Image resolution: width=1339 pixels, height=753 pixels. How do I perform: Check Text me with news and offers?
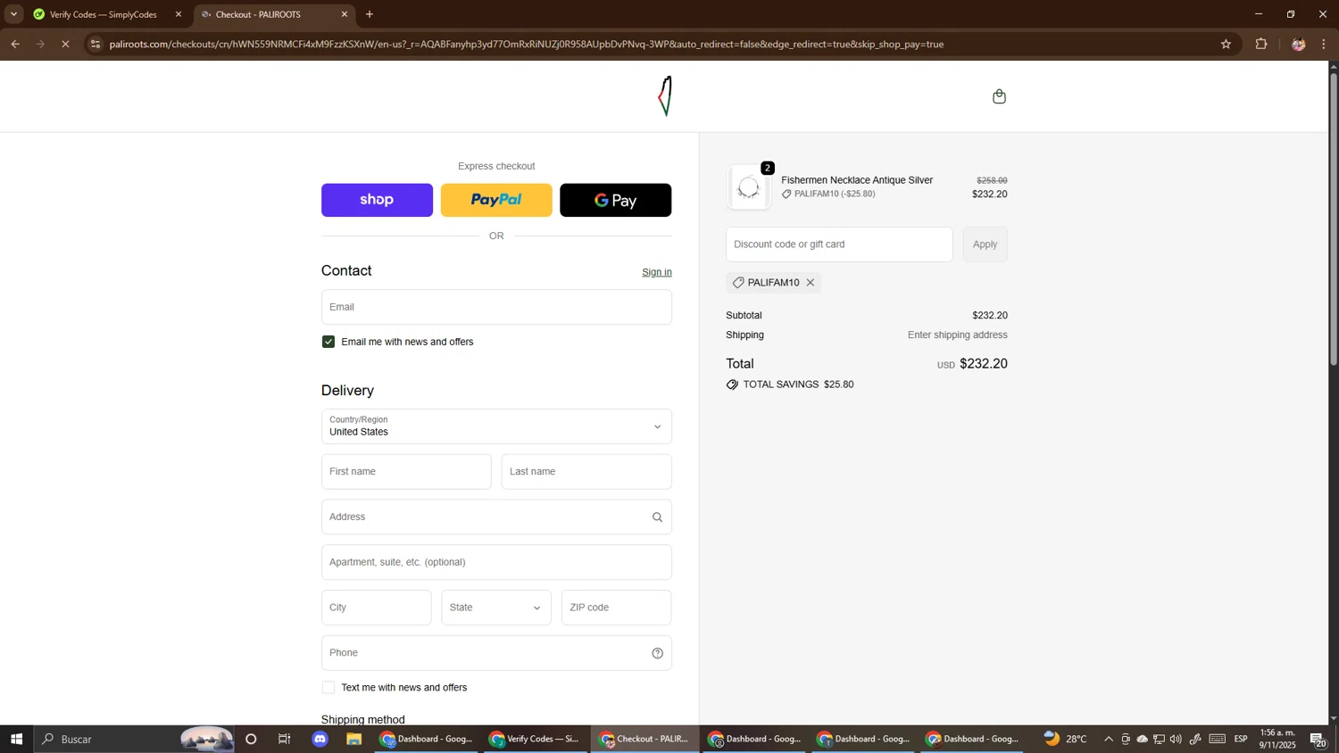[329, 688]
